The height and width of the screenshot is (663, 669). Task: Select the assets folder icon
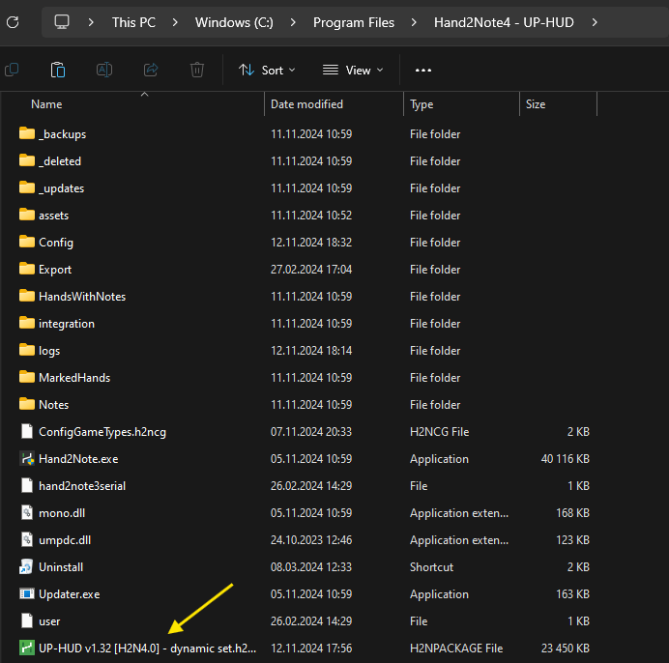[x=27, y=215]
